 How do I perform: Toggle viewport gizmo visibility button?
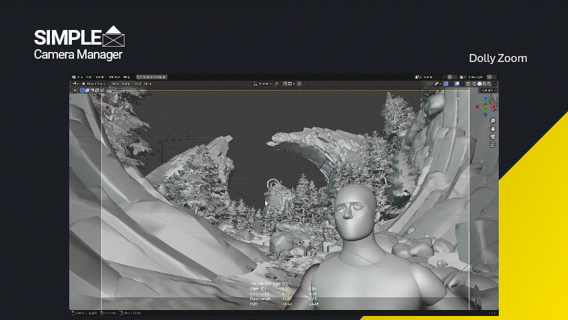pyautogui.click(x=446, y=84)
